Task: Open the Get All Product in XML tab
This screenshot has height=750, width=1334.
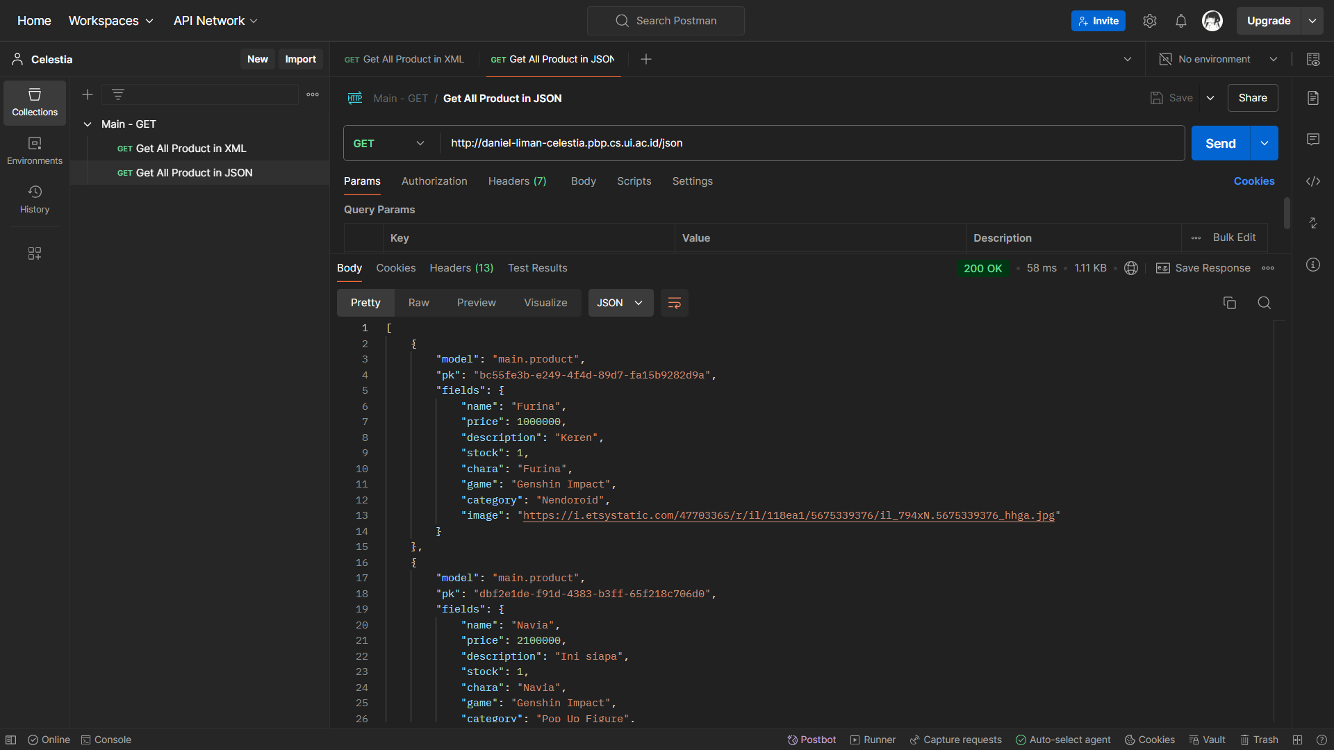Action: (x=404, y=59)
